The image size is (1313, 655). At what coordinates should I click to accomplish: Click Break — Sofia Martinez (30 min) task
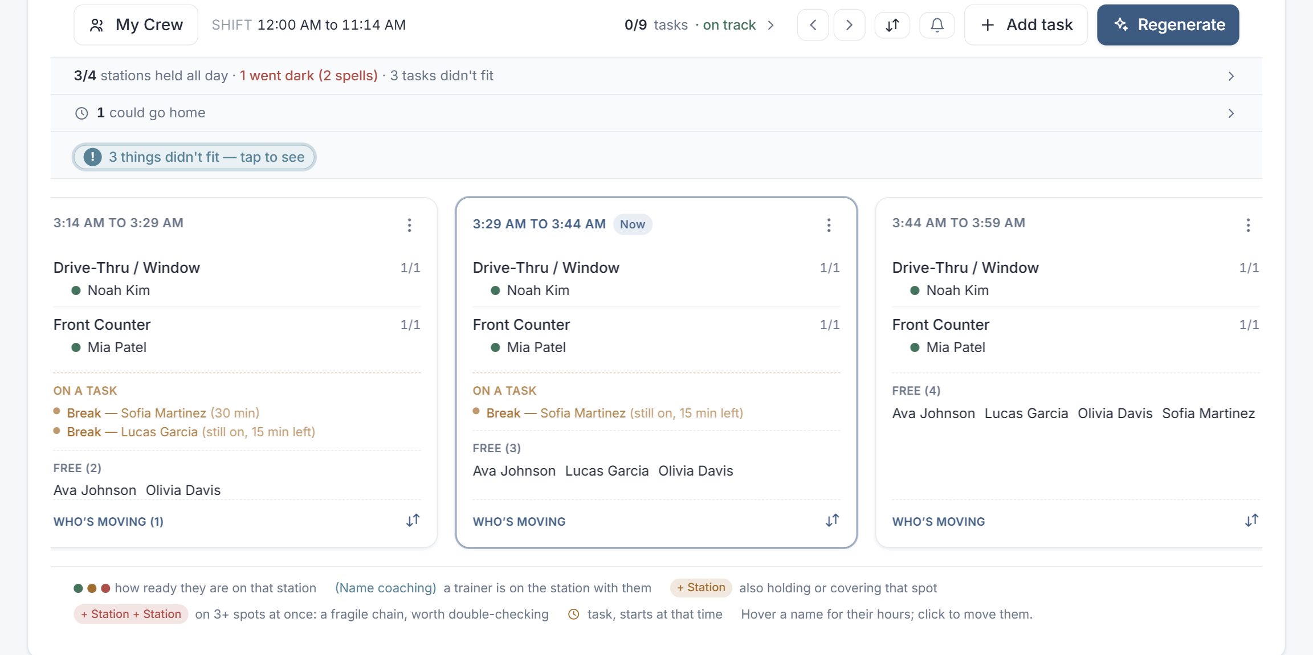163,413
